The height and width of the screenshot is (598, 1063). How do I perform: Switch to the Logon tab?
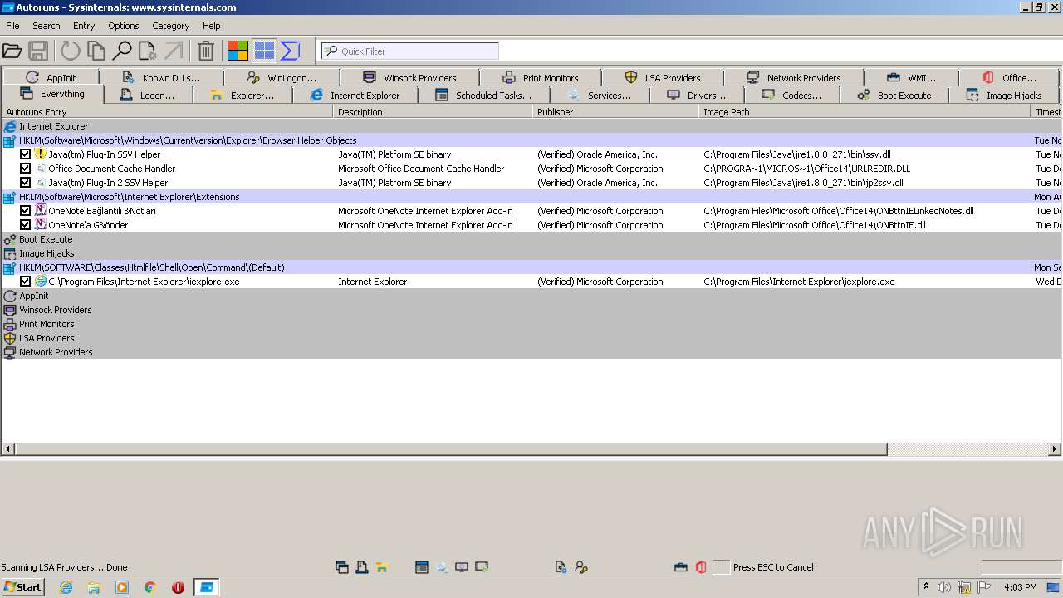coord(149,96)
